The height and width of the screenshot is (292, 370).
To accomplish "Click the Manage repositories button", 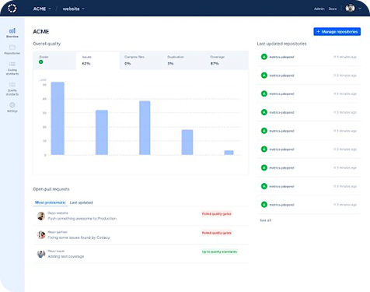I will coord(337,32).
